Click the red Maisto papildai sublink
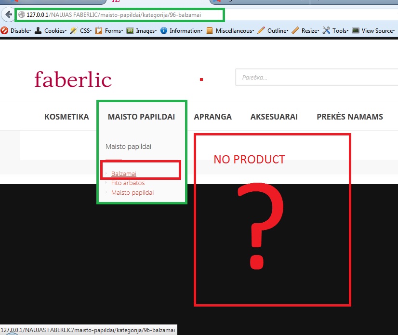This screenshot has height=335, width=398. [132, 192]
